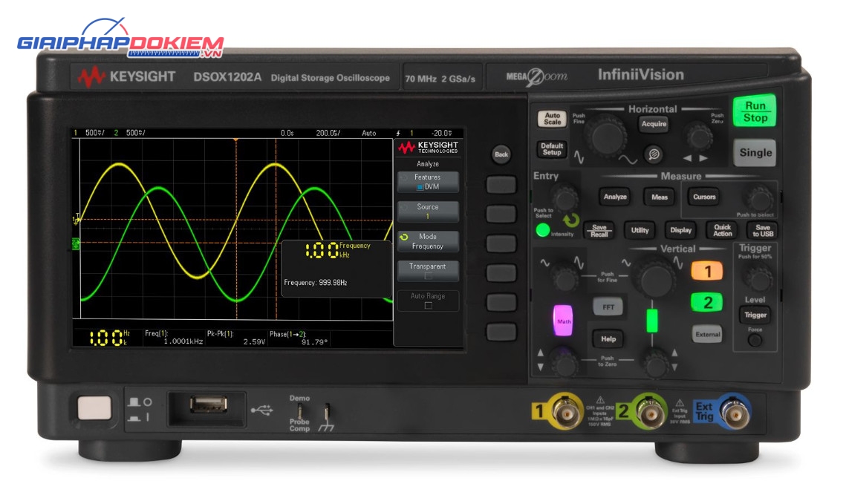Click the Meas key

[x=660, y=197]
